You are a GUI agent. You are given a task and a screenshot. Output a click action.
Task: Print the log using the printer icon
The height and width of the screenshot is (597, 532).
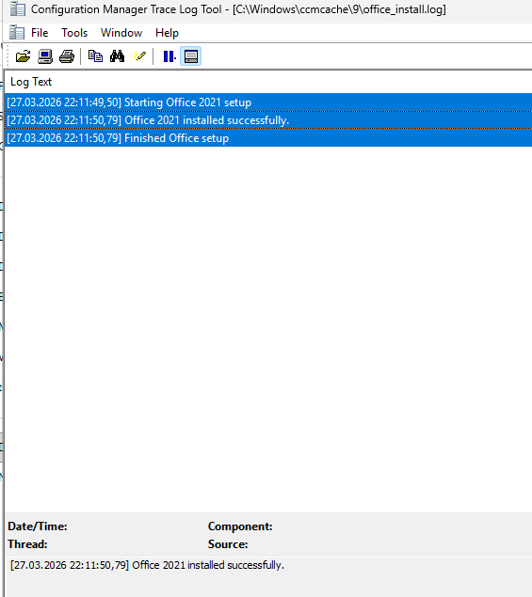(x=67, y=56)
